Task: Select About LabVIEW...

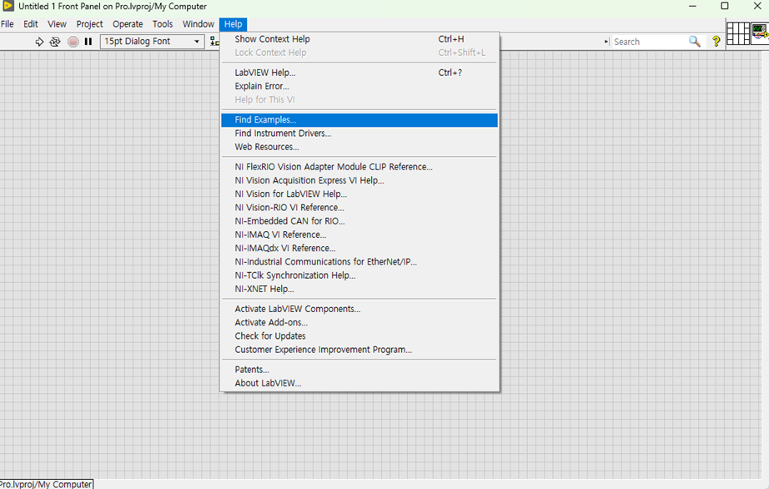Action: tap(359, 384)
